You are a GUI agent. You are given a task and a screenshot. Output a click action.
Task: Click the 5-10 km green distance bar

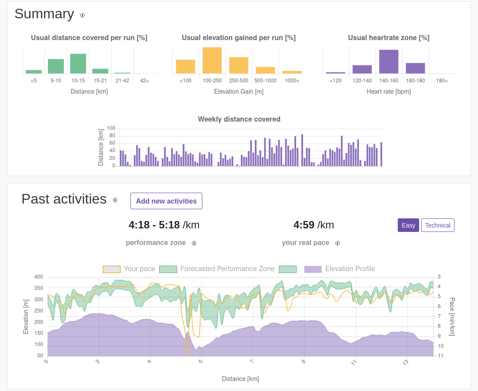[56, 66]
